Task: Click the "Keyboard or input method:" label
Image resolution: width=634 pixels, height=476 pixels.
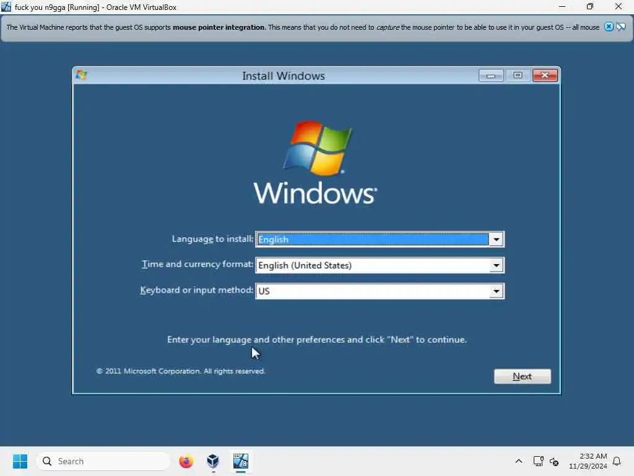Action: coord(196,290)
